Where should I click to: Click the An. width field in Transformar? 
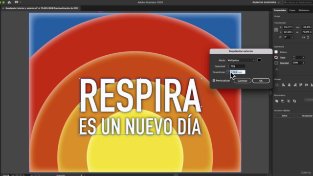[x=307, y=27]
